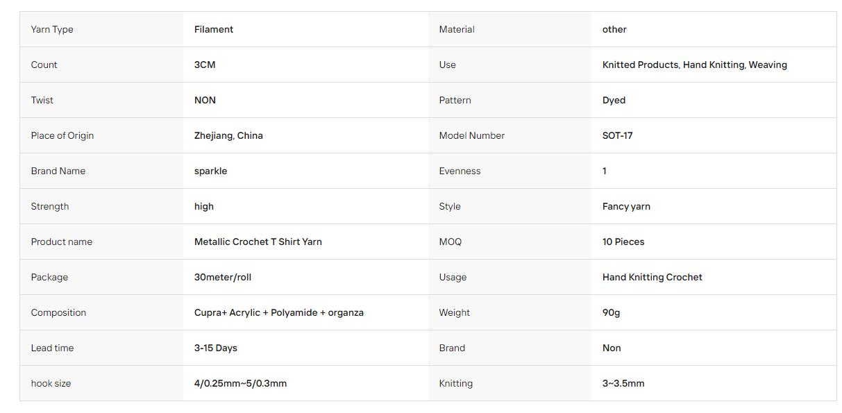Click Hand Knitting Crochet usage value

tap(652, 277)
